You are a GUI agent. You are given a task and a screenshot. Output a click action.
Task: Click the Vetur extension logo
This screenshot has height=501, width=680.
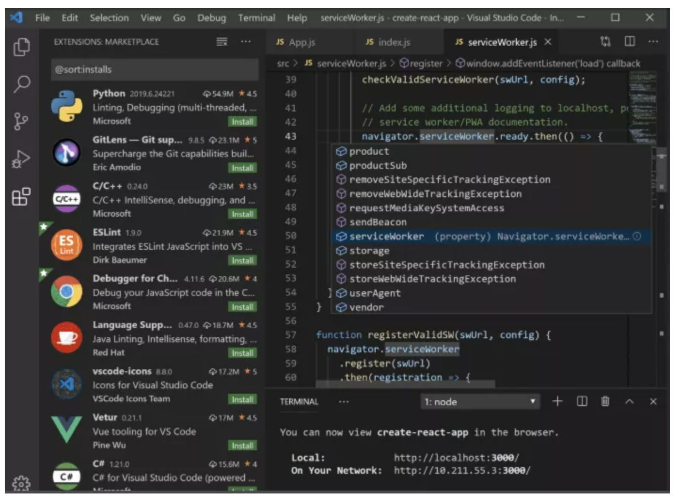point(67,430)
